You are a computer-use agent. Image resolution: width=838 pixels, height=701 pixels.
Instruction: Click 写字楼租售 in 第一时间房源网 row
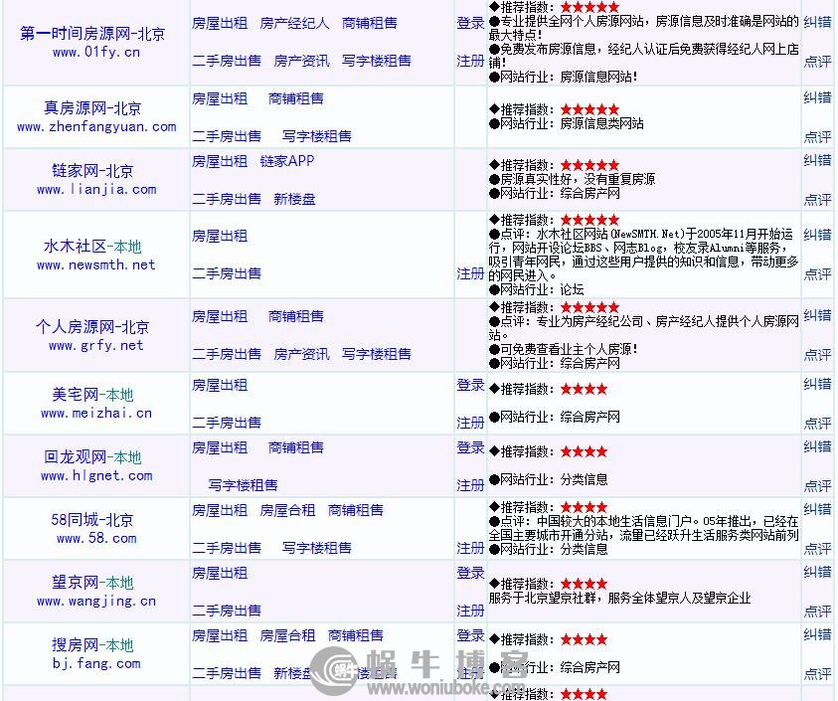tap(376, 61)
